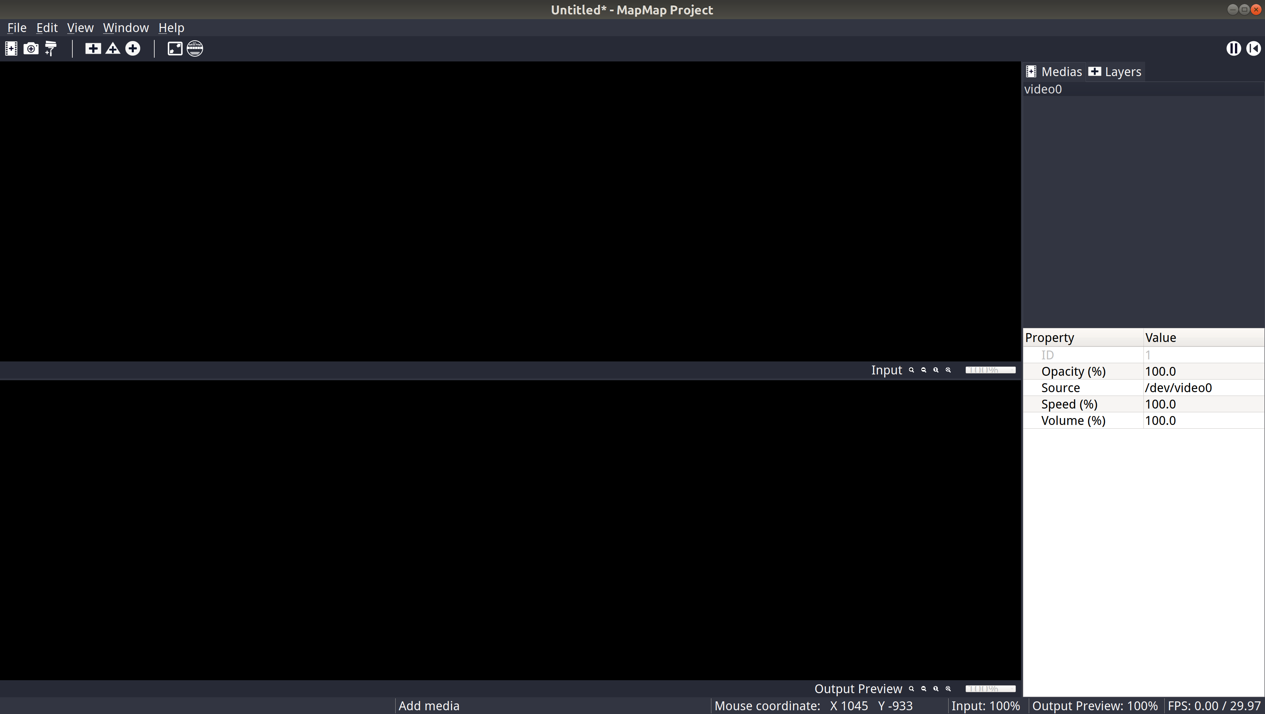The width and height of the screenshot is (1265, 714).
Task: Open the Window menu
Action: coord(126,28)
